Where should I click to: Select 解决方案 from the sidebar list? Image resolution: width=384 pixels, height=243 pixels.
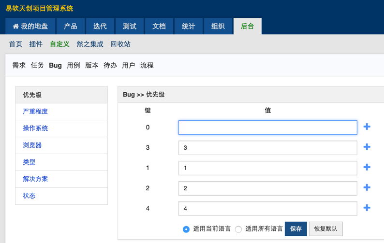pyautogui.click(x=35, y=179)
